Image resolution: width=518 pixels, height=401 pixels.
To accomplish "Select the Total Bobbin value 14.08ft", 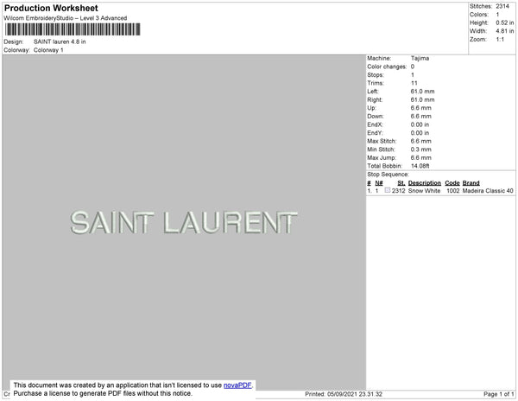I will click(x=420, y=166).
